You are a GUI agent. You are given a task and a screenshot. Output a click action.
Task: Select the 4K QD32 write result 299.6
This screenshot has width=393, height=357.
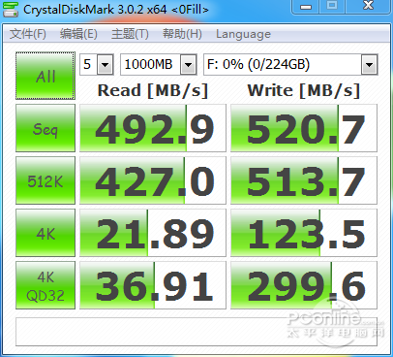coord(304,285)
